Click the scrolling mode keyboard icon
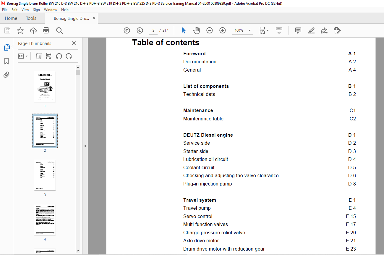This screenshot has width=384, height=255. tap(279, 30)
